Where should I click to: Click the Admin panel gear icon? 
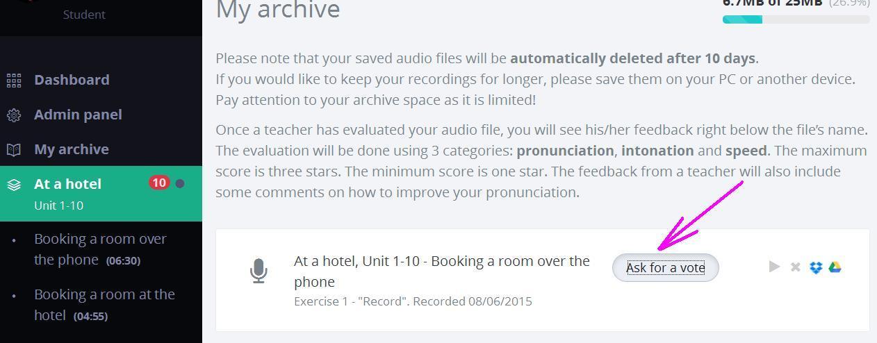[14, 115]
